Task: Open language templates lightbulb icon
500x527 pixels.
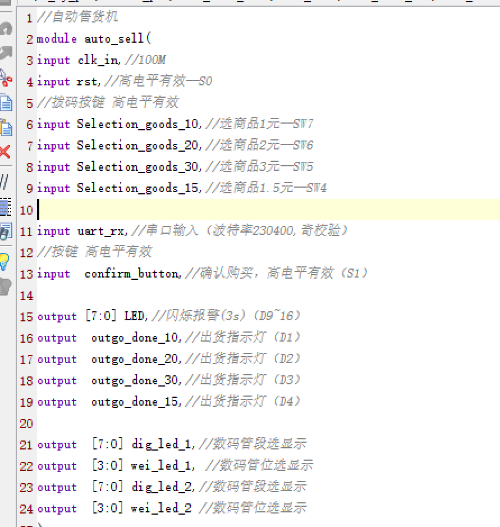Action: click(4, 262)
